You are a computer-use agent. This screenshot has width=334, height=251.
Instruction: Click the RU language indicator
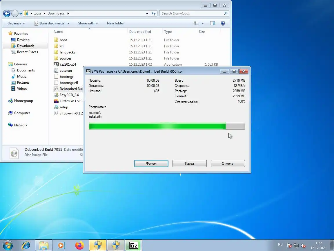coord(280,245)
